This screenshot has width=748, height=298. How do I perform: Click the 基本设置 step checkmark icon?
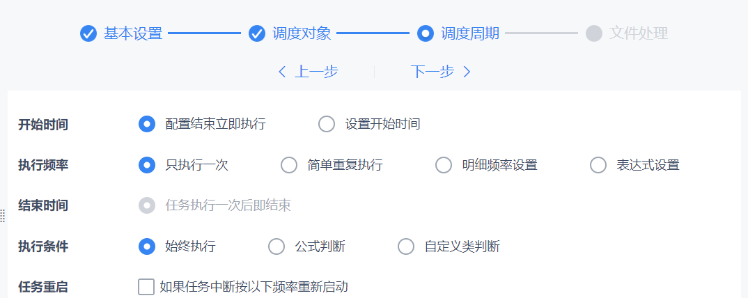tap(88, 33)
